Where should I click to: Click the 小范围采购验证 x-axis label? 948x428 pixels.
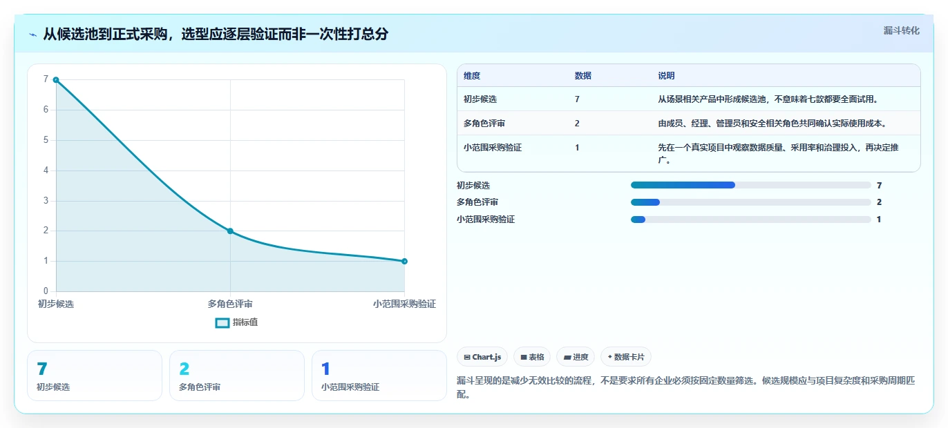404,304
